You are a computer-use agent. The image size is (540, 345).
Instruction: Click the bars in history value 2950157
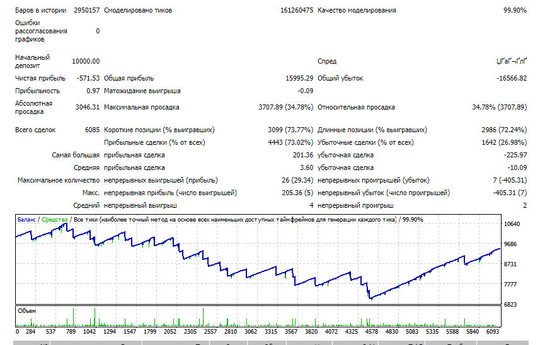click(x=86, y=10)
